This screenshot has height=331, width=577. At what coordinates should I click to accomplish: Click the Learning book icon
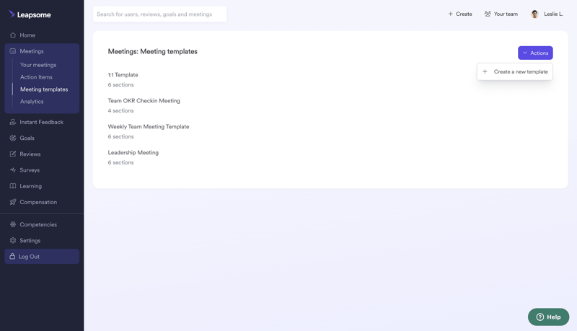pyautogui.click(x=13, y=186)
